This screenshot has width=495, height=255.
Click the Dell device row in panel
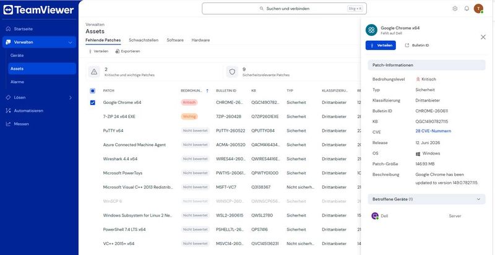(426, 216)
